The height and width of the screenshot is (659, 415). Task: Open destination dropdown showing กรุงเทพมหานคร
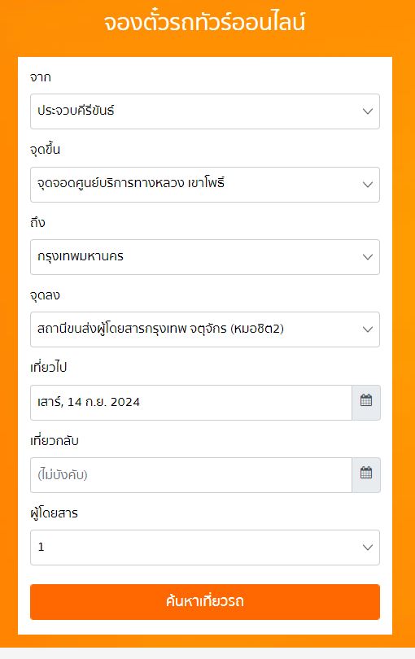click(x=205, y=257)
